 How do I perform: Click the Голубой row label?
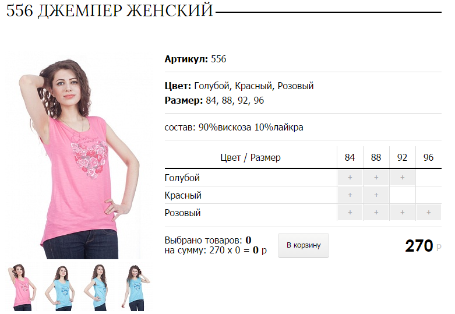[182, 178]
